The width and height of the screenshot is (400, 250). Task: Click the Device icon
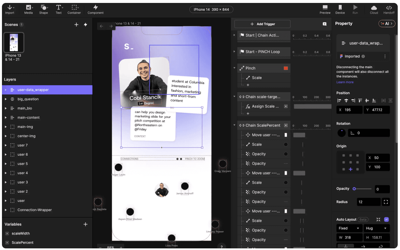[340, 7]
